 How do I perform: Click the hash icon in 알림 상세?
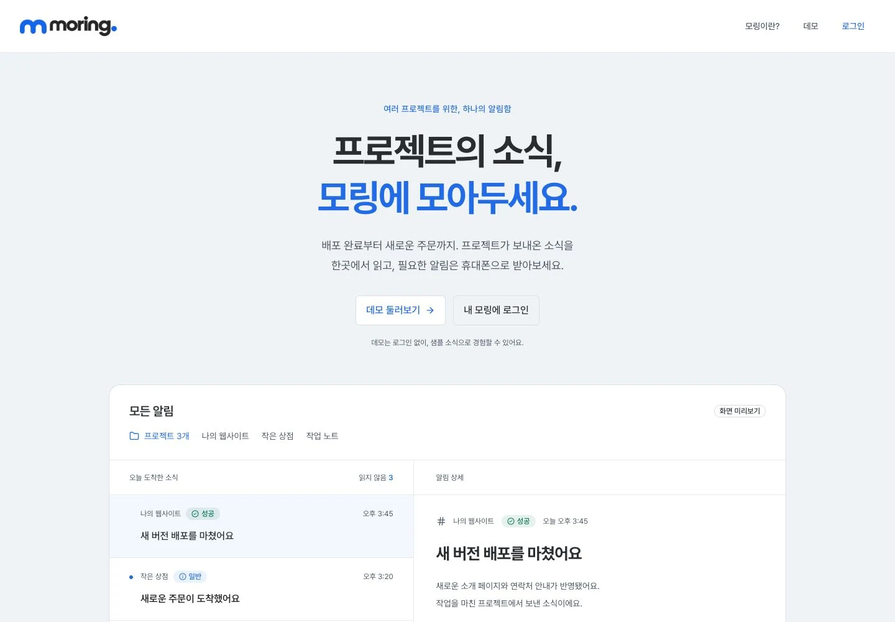click(441, 521)
